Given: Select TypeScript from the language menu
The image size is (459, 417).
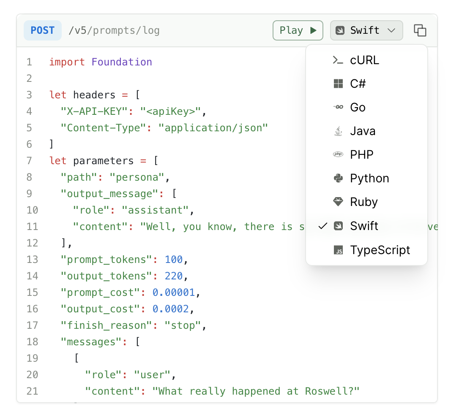Looking at the screenshot, I should (x=380, y=250).
